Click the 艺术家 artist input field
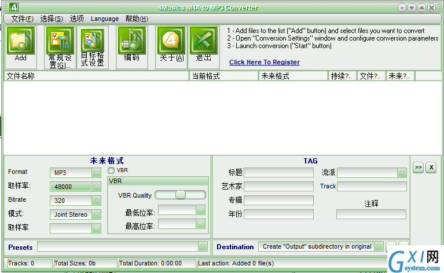This screenshot has height=273, width=444. click(278, 186)
